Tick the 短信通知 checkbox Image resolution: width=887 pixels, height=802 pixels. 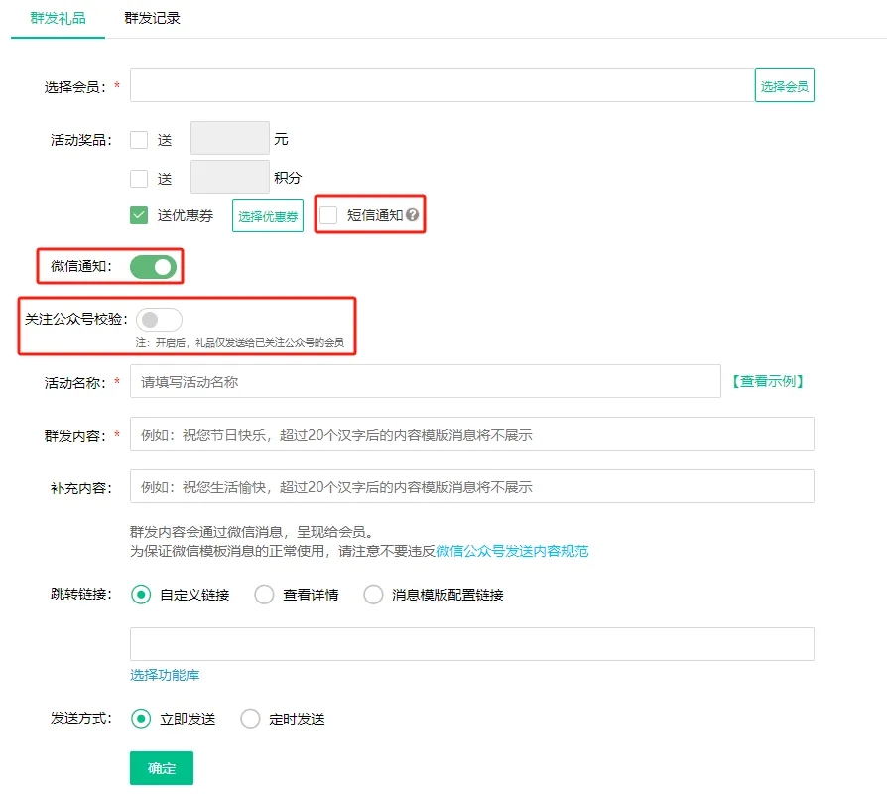pos(329,215)
